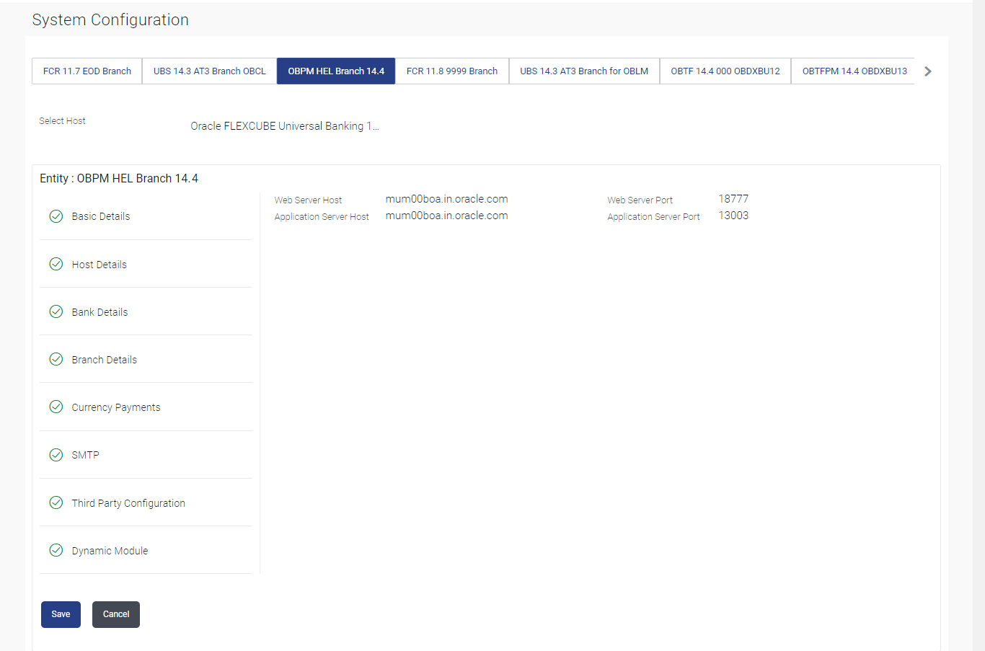Save the system configuration
This screenshot has height=651, width=985.
pyautogui.click(x=61, y=614)
